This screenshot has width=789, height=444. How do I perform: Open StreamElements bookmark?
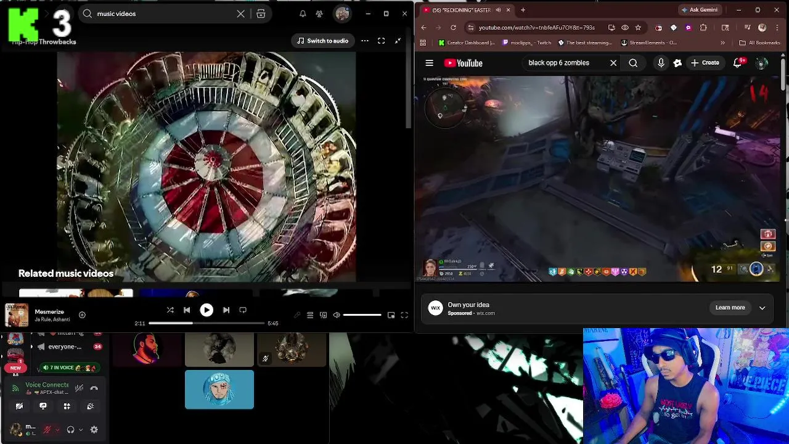click(649, 43)
